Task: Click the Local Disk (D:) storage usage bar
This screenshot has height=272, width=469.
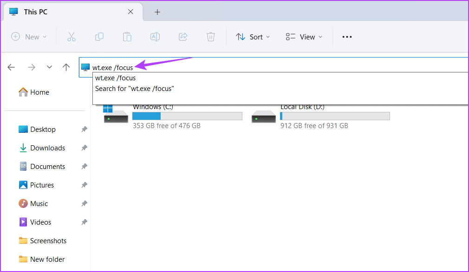Action: point(335,116)
